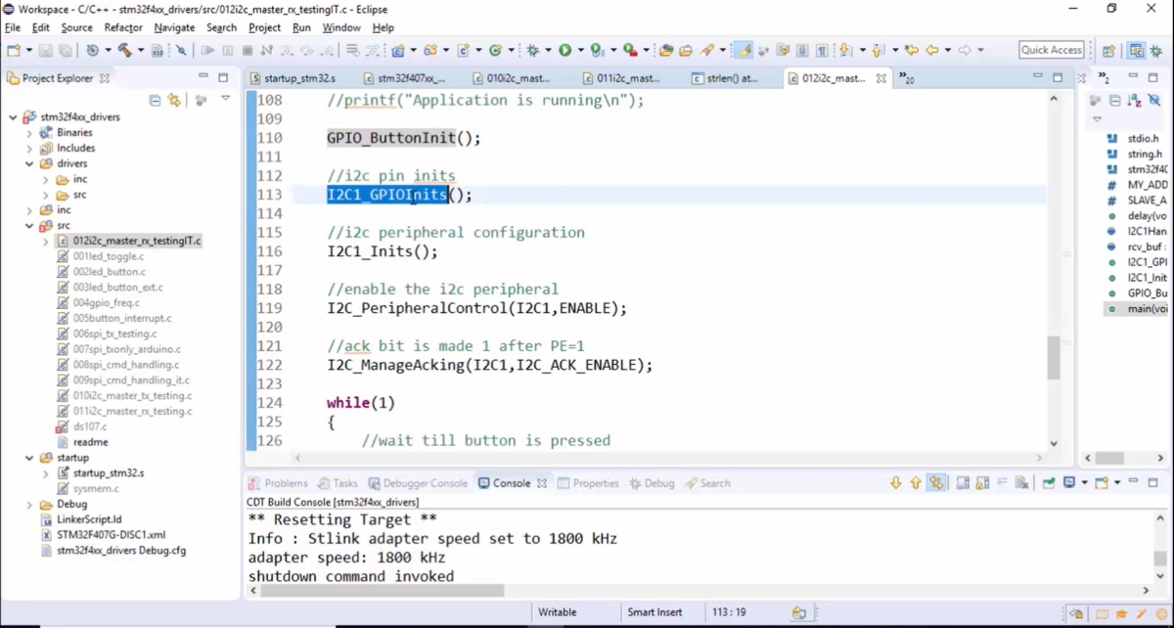Select LinkerScript.ld file

coord(88,519)
